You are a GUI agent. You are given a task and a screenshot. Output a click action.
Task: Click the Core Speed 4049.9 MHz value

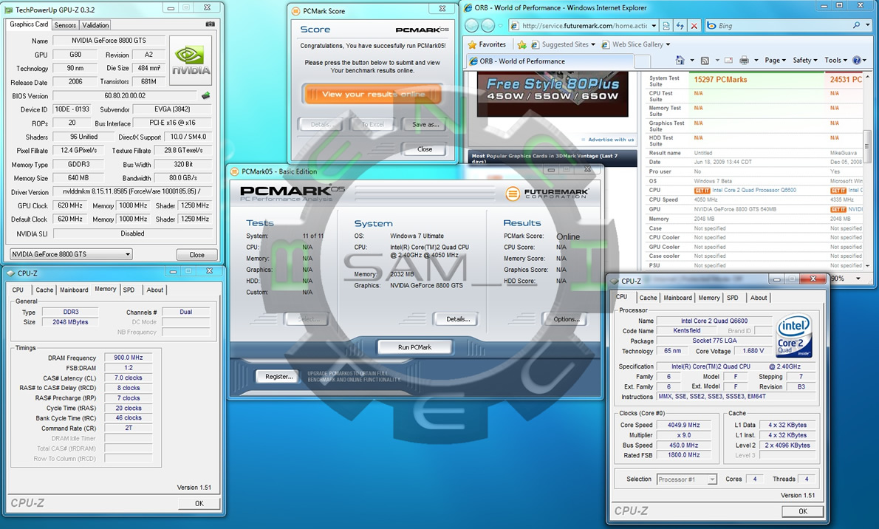683,426
